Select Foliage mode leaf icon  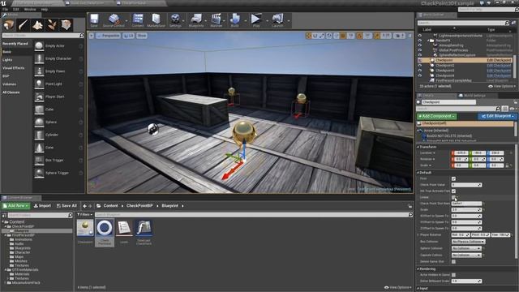pyautogui.click(x=52, y=25)
